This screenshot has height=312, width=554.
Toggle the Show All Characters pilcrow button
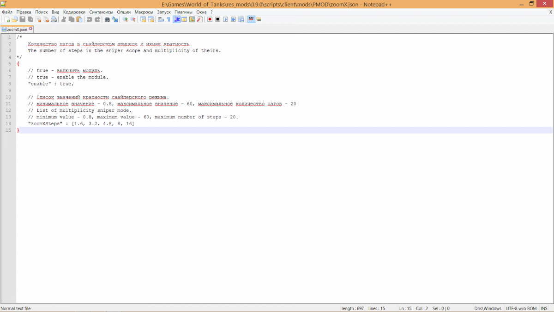tap(168, 19)
